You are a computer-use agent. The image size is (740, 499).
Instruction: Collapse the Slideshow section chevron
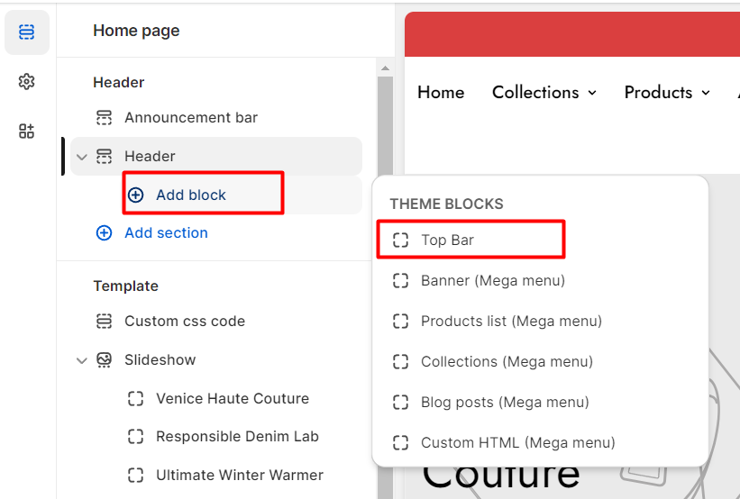82,361
